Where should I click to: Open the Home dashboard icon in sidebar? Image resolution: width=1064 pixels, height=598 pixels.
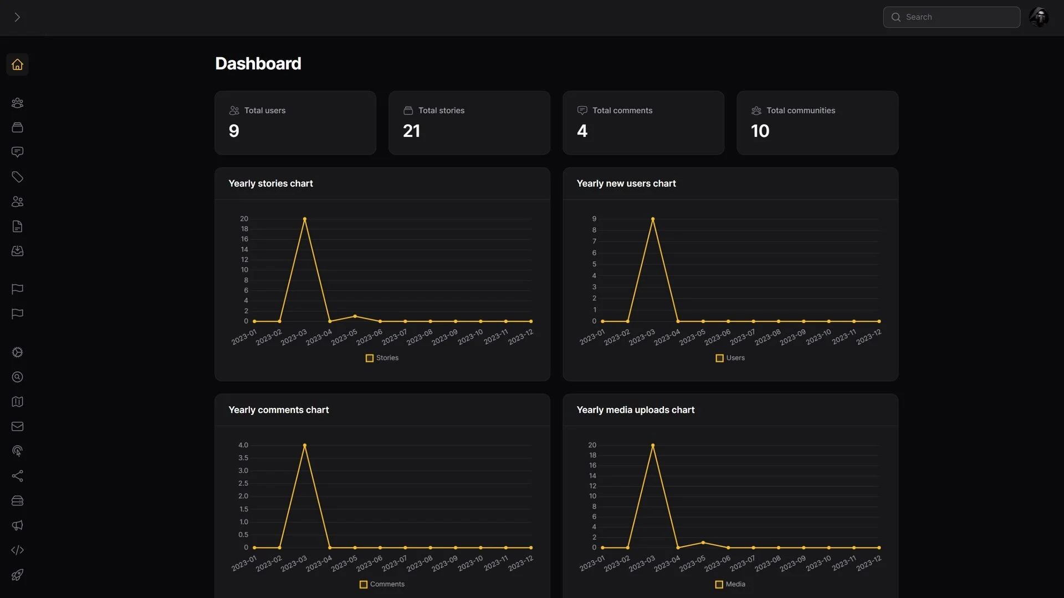click(x=17, y=64)
